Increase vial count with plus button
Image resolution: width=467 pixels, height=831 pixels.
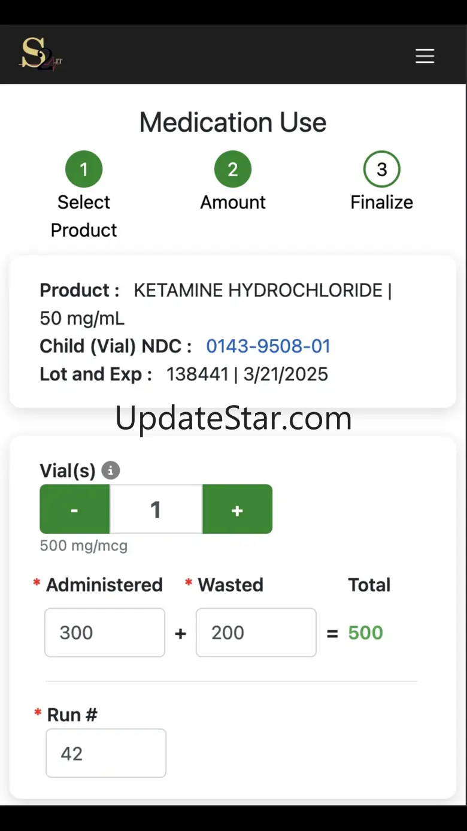pyautogui.click(x=238, y=509)
